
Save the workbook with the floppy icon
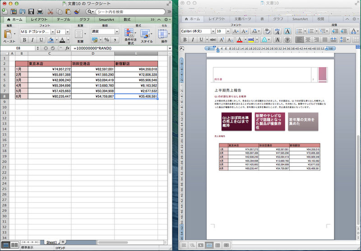[31, 11]
